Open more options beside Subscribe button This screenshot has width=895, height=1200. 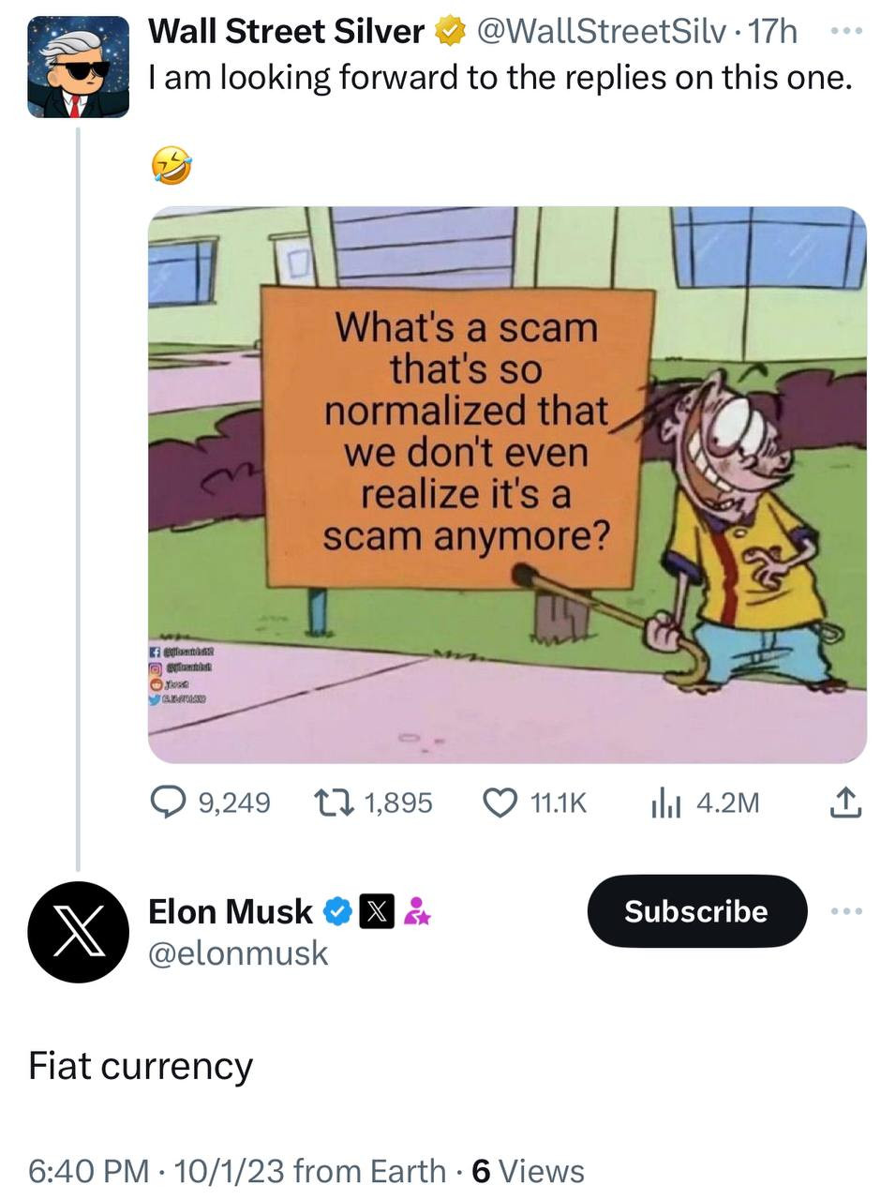844,910
